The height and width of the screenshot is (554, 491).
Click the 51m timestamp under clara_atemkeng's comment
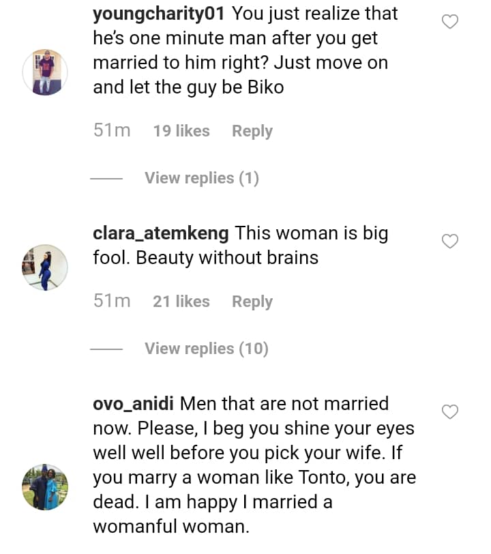[112, 302]
